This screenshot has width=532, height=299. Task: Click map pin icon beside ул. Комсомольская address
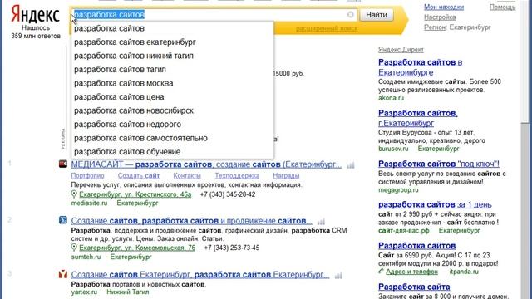pos(74,248)
